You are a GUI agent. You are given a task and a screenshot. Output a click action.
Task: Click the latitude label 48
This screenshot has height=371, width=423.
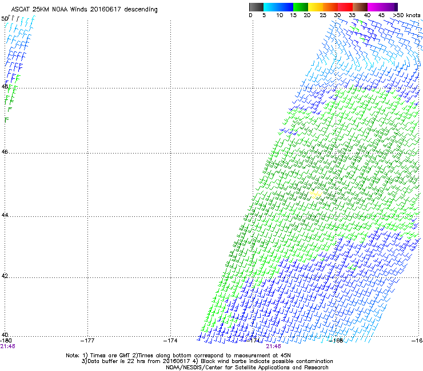[x=5, y=87]
